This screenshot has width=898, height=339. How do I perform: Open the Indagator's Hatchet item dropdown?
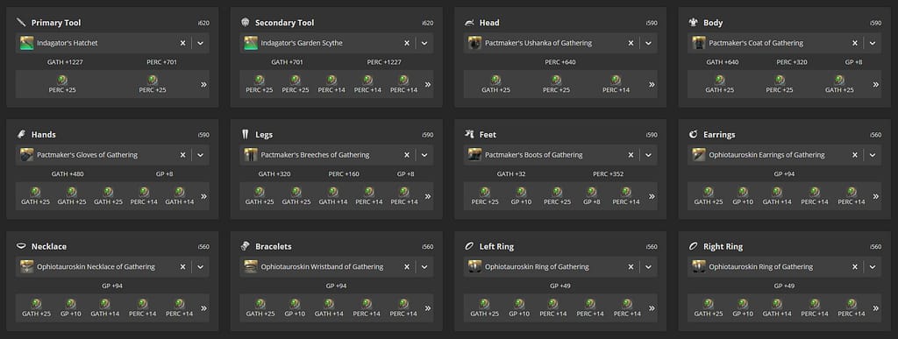pyautogui.click(x=201, y=43)
